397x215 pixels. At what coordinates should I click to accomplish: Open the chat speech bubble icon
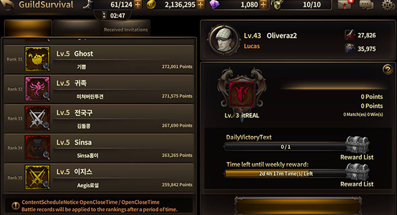pyautogui.click(x=366, y=5)
